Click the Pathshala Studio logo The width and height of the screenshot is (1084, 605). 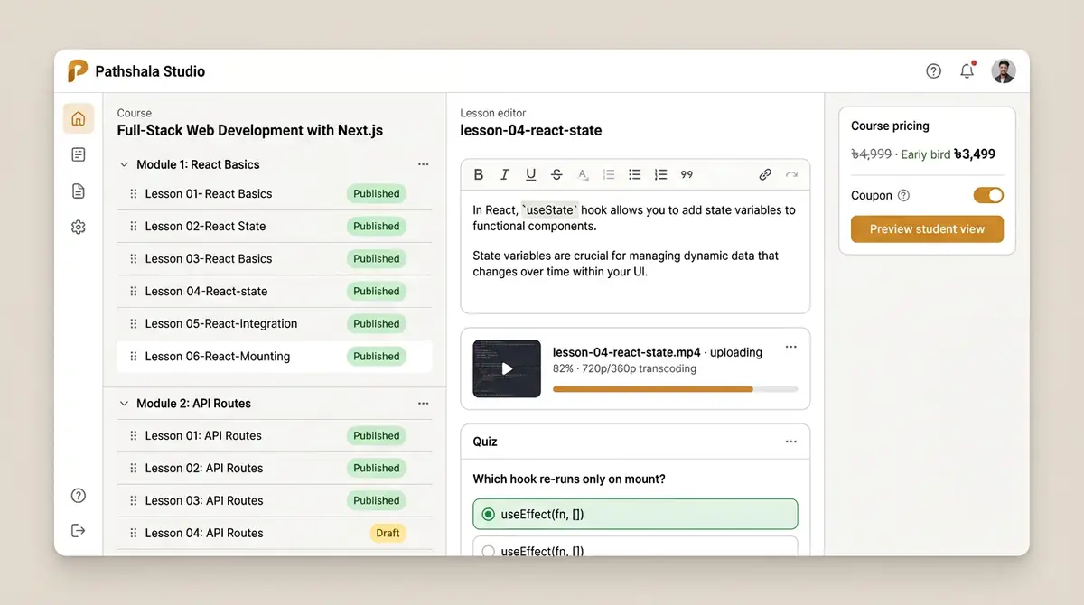(x=78, y=71)
